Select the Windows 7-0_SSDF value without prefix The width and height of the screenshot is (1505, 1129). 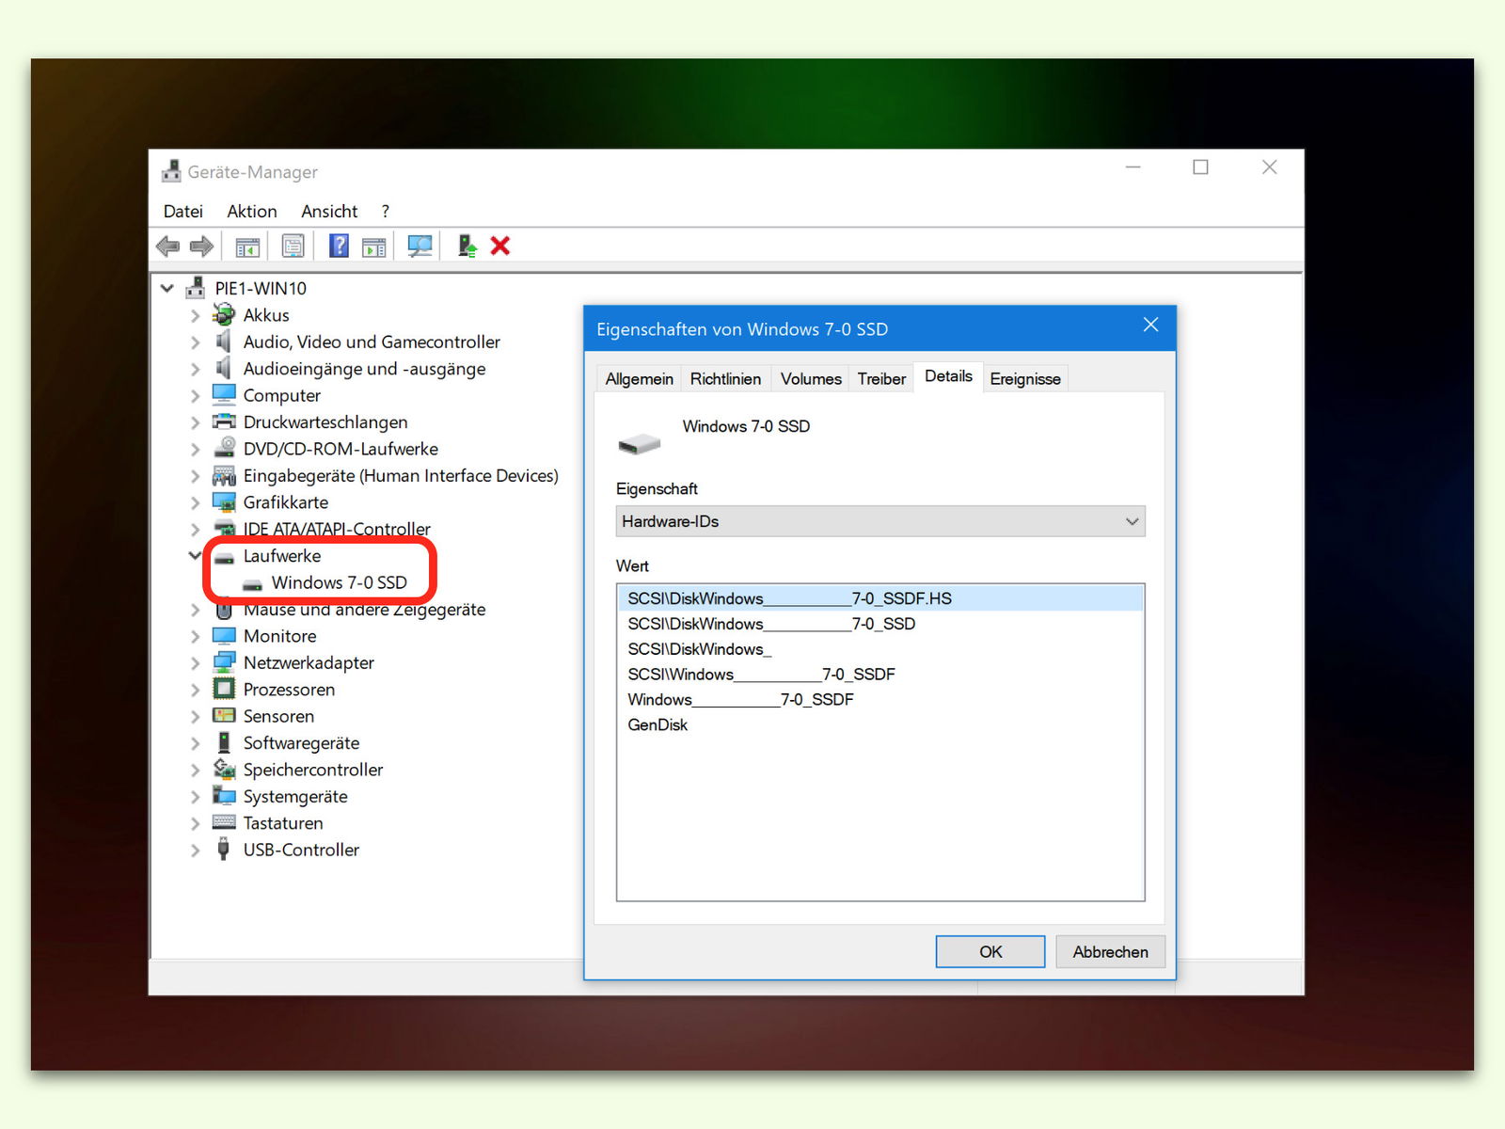click(740, 699)
